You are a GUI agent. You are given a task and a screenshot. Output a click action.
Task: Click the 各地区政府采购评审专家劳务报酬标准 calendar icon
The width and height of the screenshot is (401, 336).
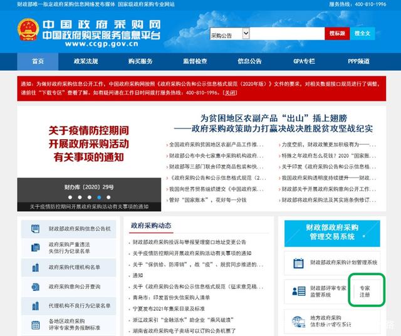tap(36, 325)
